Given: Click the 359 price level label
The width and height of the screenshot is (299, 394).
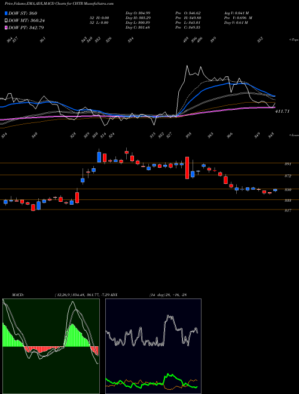Looking at the screenshot, I should click(x=288, y=190).
